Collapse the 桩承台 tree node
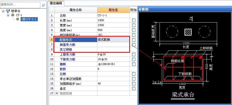This screenshot has height=105, width=232. (3, 11)
